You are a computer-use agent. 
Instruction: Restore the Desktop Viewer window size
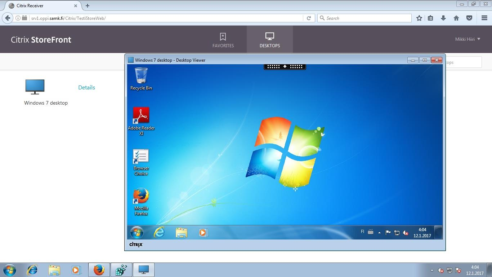pyautogui.click(x=425, y=60)
